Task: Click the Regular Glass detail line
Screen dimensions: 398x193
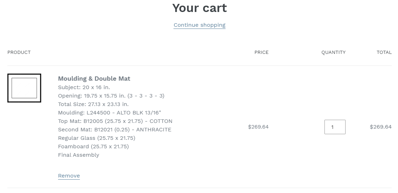Action: 97,138
